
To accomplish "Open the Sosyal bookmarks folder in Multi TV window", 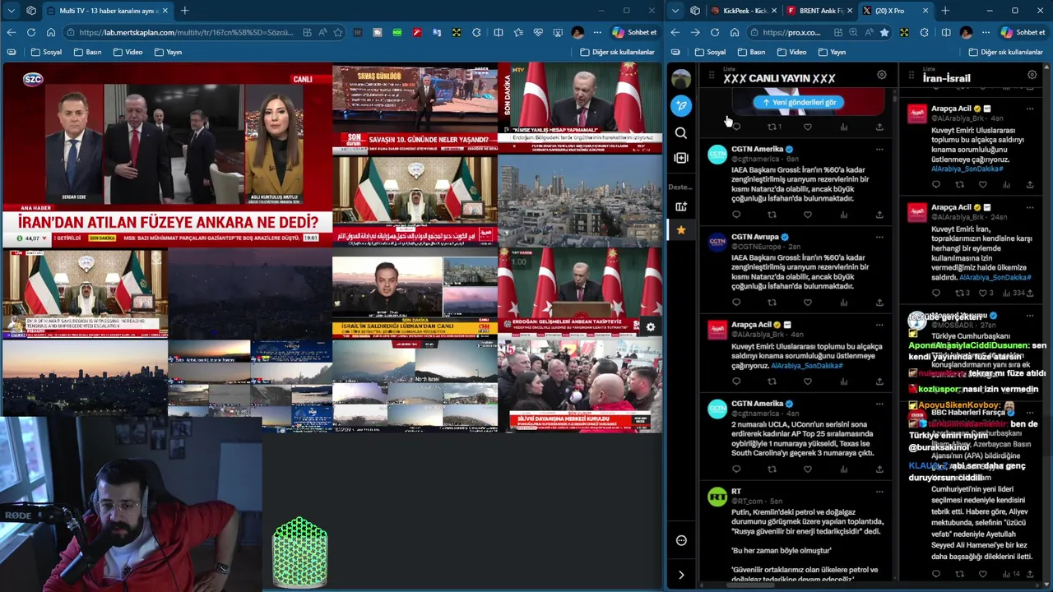I will coord(46,52).
